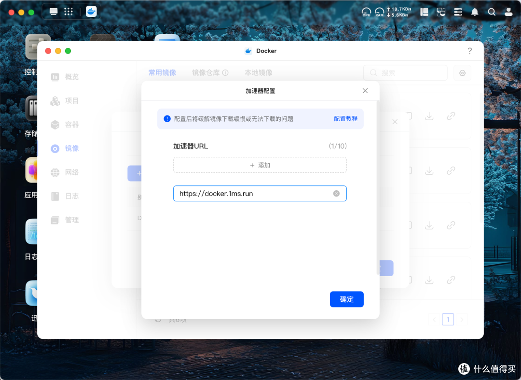Click the 搜索 search field
521x380 pixels.
pyautogui.click(x=405, y=73)
